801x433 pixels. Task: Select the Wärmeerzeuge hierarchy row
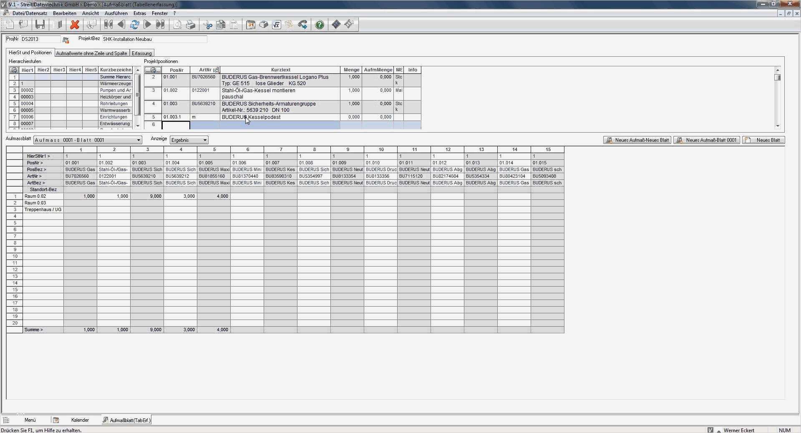(x=70, y=83)
